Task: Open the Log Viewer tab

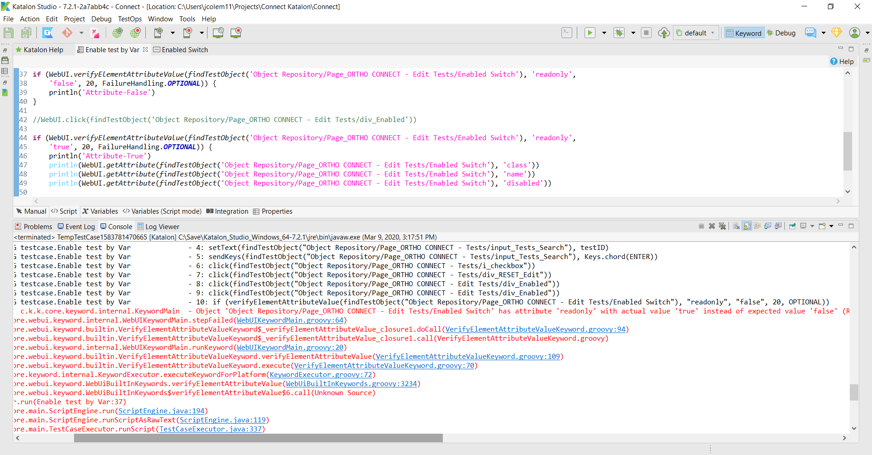Action: point(159,227)
